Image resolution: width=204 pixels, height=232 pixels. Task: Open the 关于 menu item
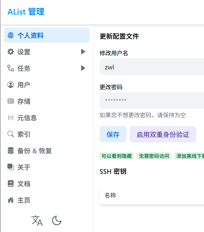47,167
